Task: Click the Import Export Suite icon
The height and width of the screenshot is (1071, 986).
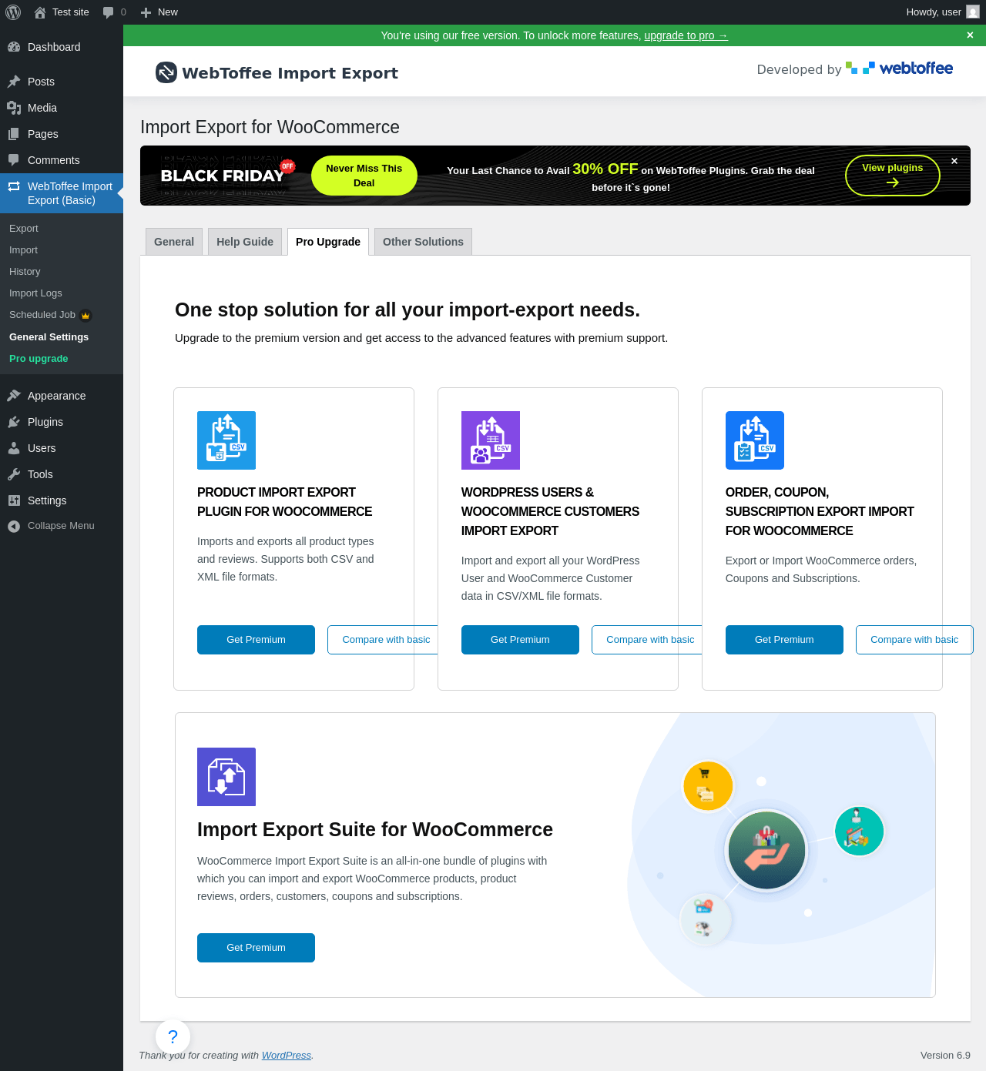Action: click(226, 777)
